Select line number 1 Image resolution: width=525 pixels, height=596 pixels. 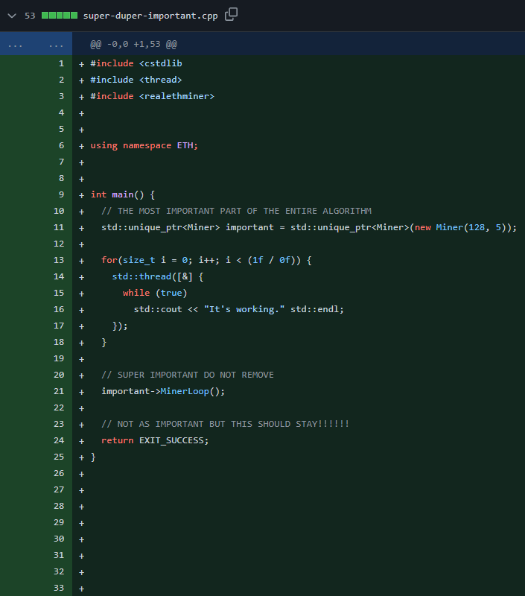[x=62, y=63]
